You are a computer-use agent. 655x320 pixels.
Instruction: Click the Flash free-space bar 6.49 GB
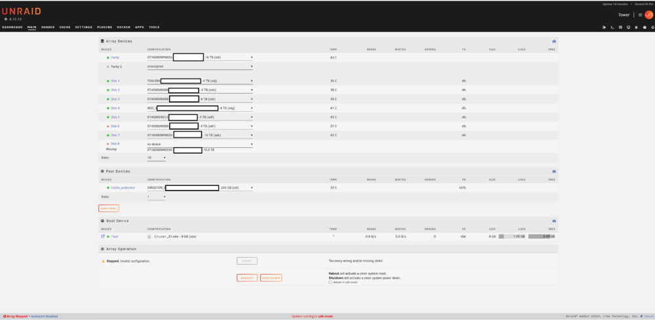click(x=542, y=236)
